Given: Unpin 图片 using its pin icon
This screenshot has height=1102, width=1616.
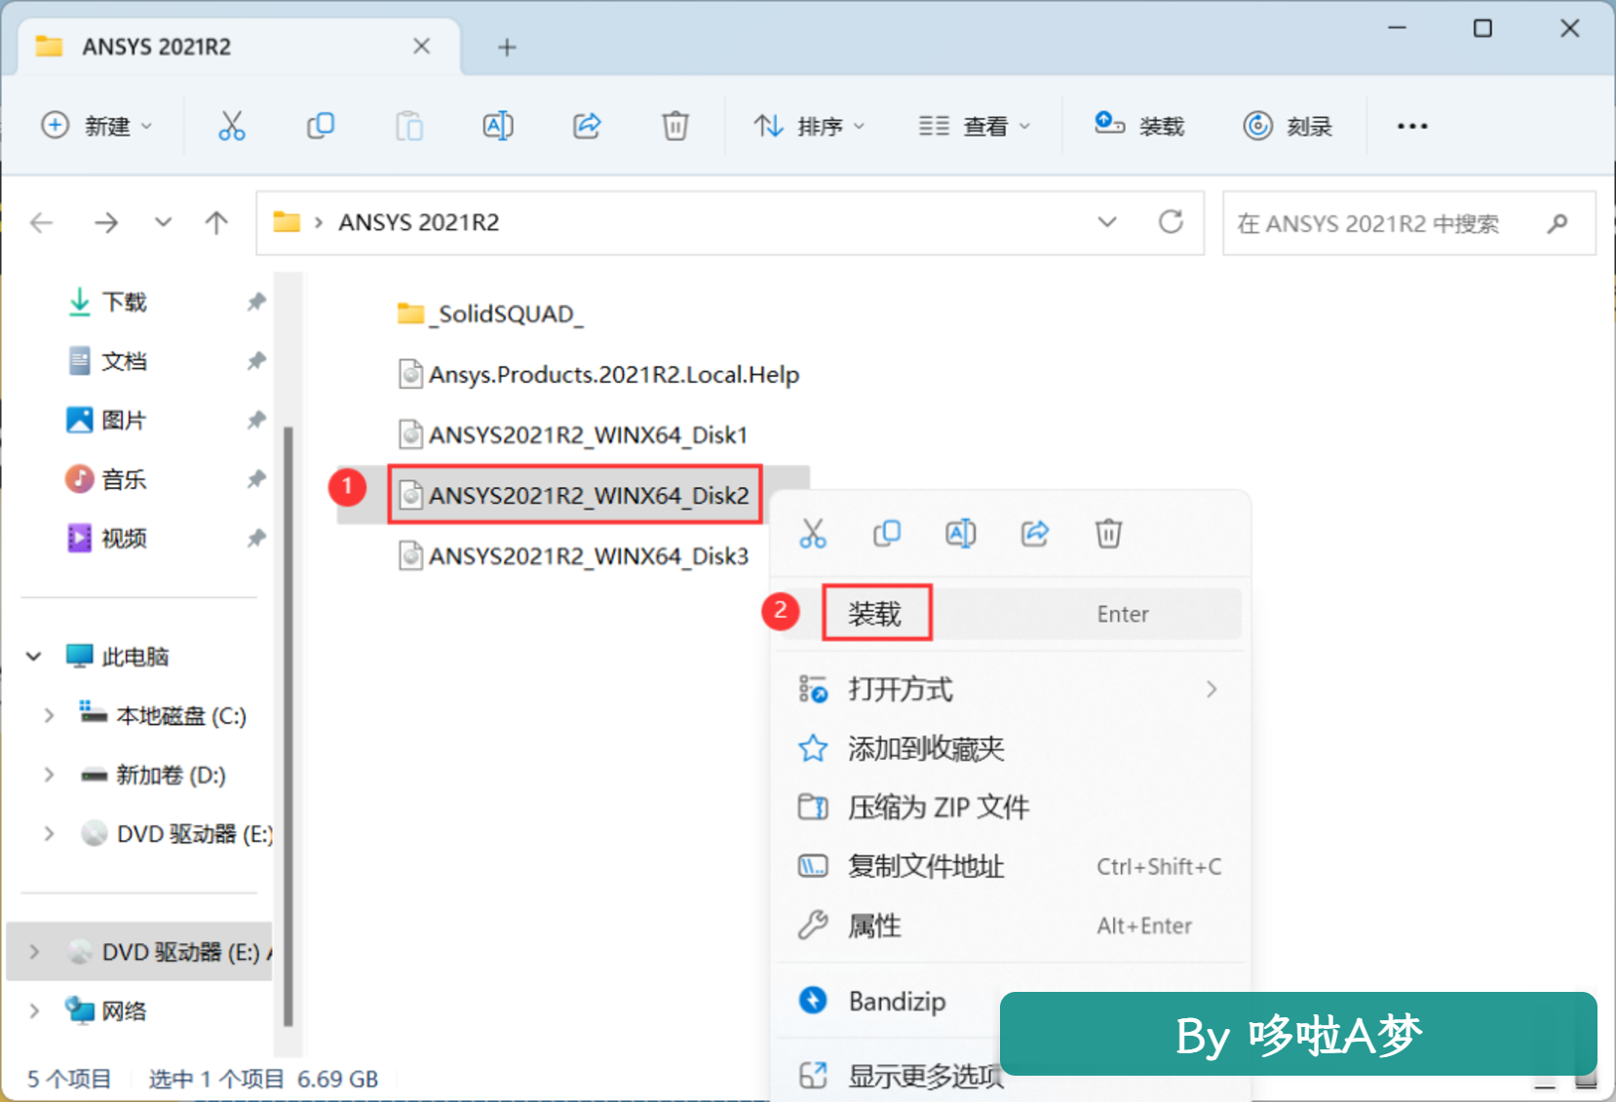Looking at the screenshot, I should (256, 420).
